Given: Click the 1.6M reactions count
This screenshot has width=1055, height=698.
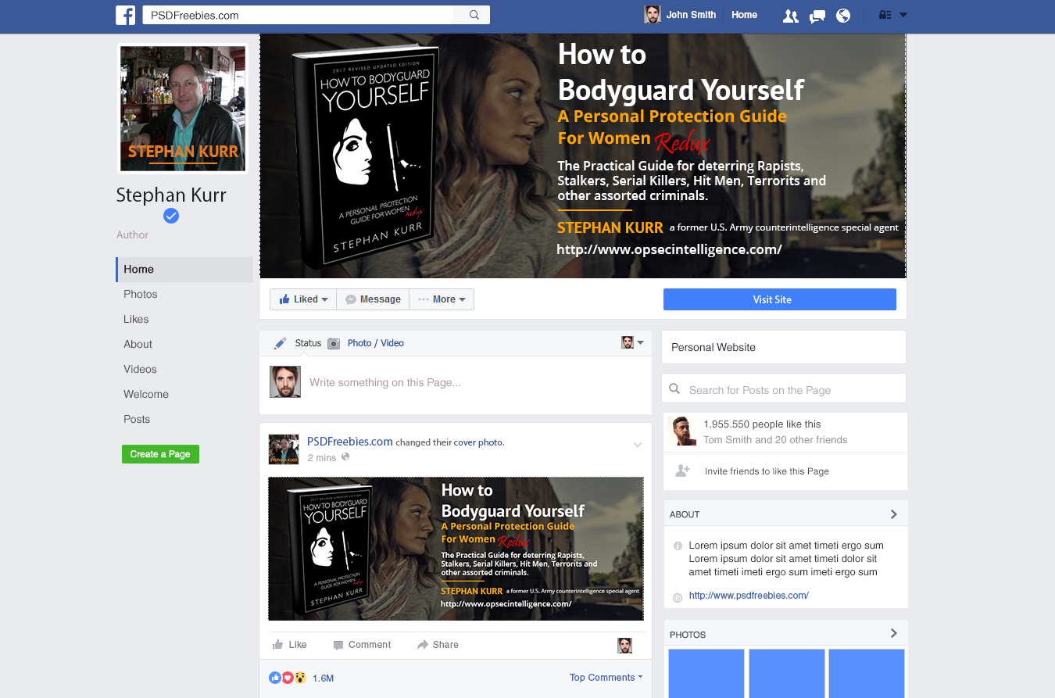Looking at the screenshot, I should [x=323, y=678].
